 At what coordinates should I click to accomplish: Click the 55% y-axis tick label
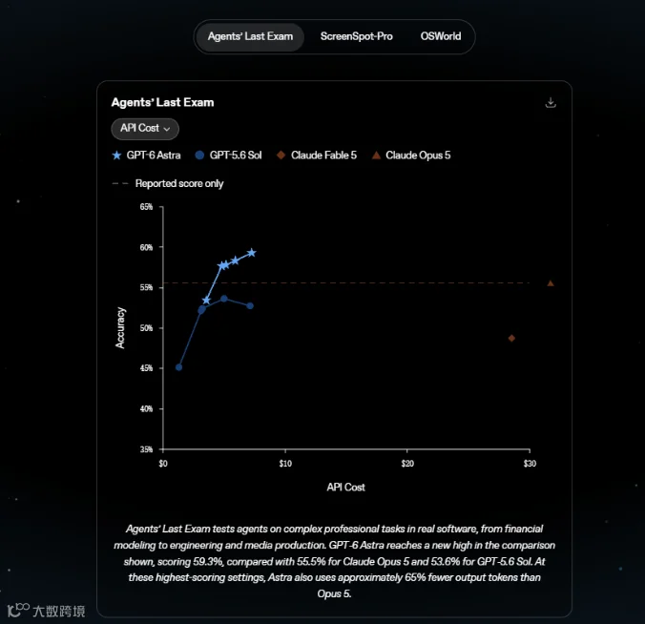(x=146, y=287)
